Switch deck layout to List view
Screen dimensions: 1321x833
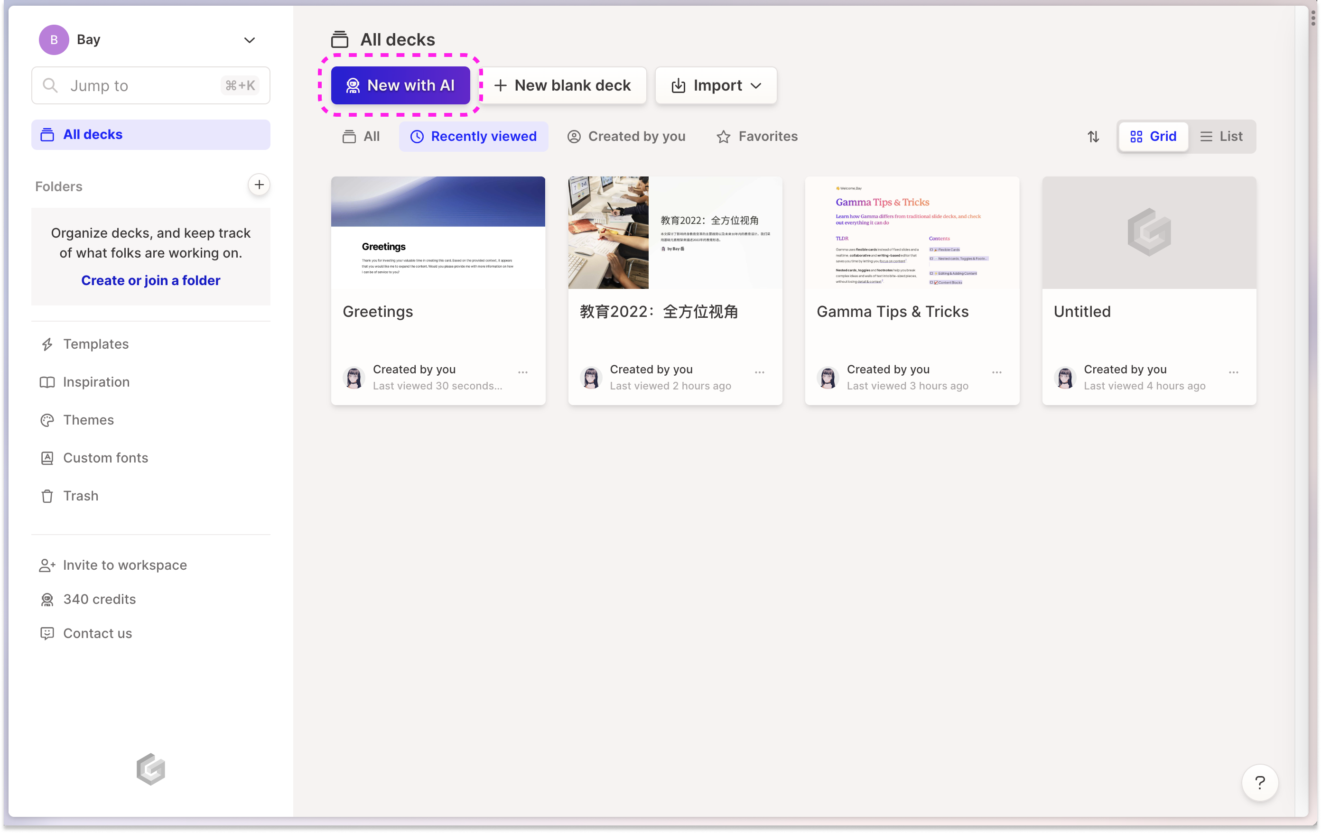[x=1221, y=137]
